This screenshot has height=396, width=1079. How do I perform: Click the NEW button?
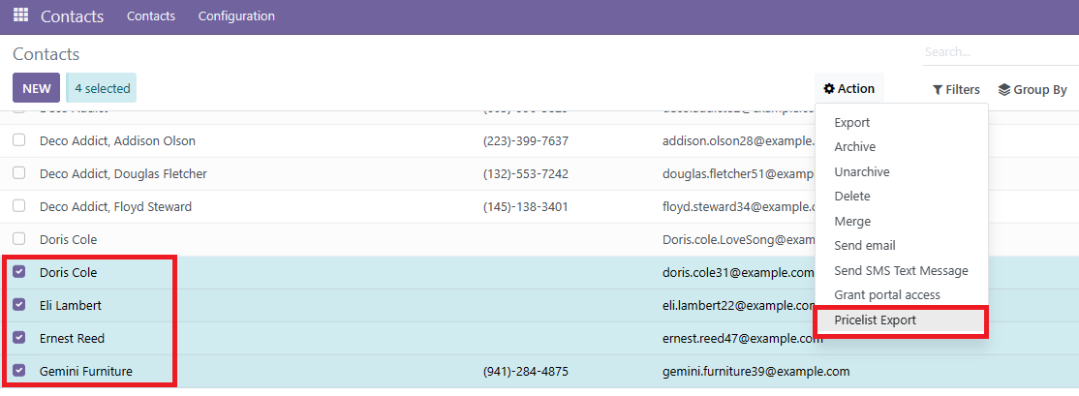[x=37, y=88]
